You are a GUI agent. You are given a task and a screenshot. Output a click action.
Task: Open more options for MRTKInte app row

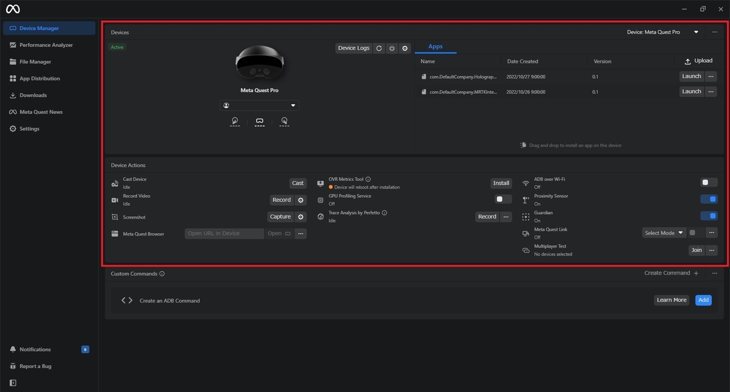tap(711, 91)
